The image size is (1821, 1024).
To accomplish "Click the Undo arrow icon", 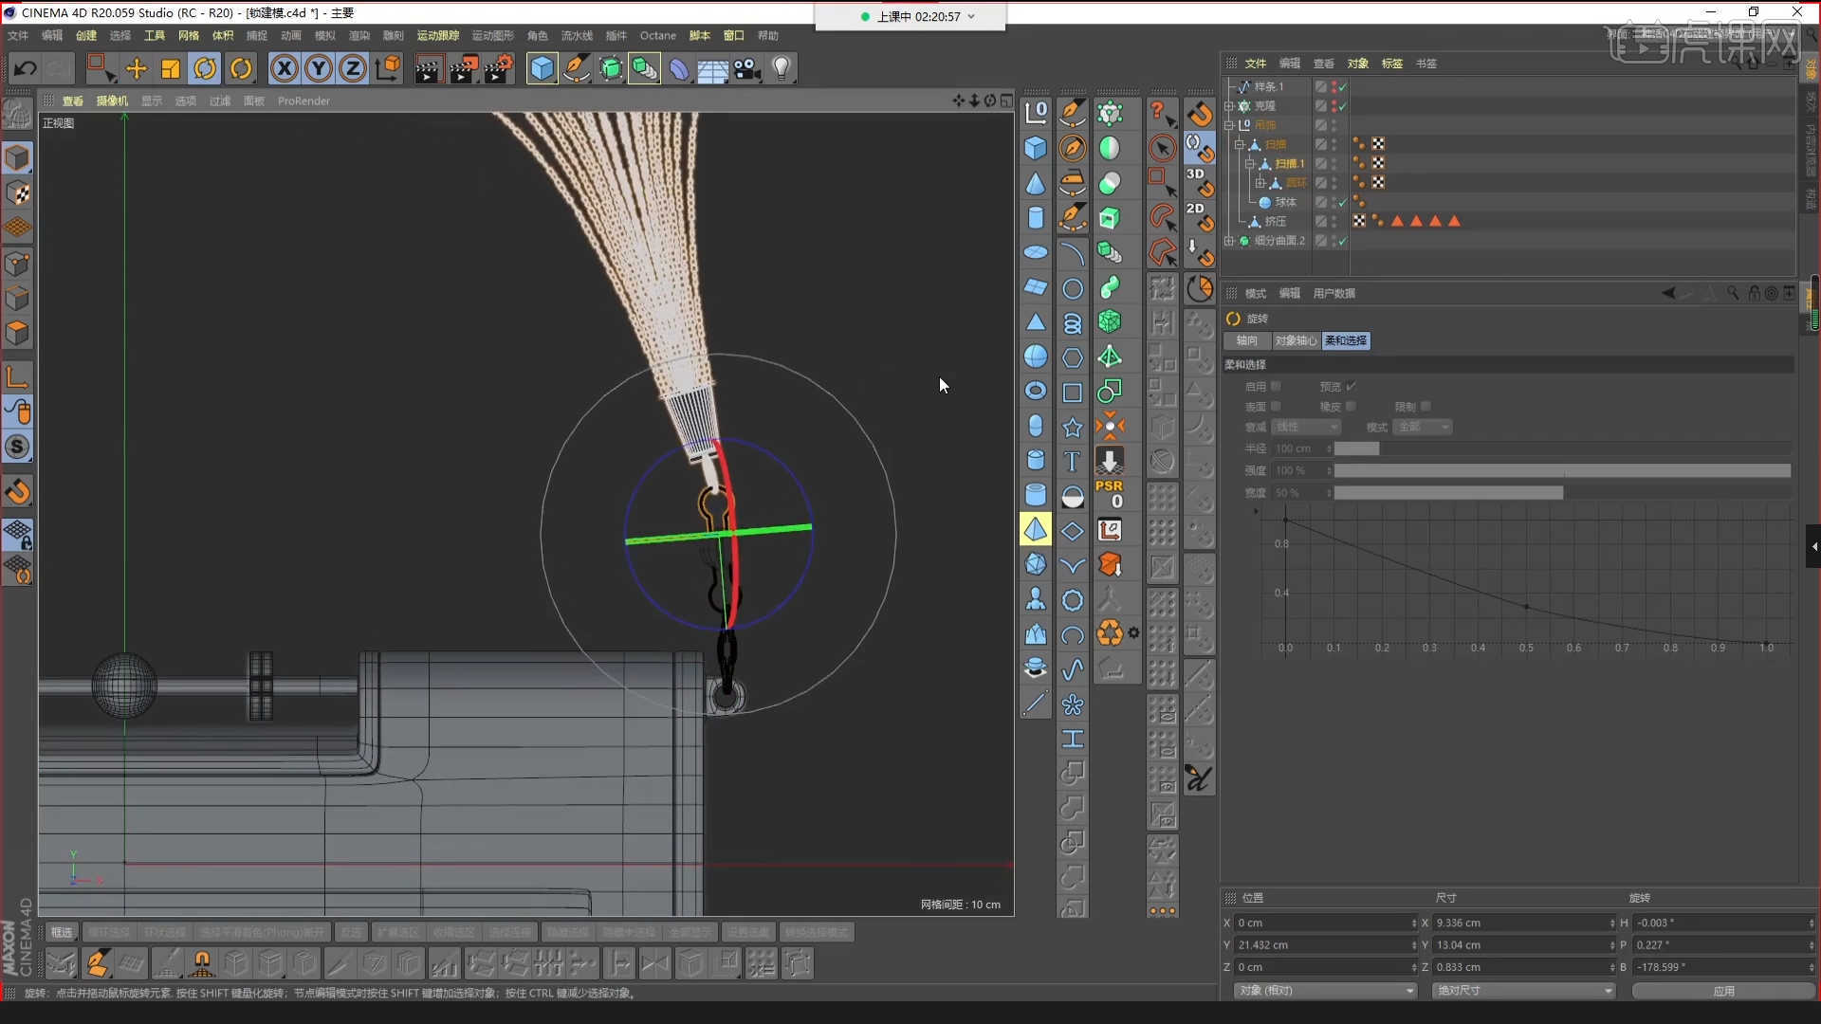I will pyautogui.click(x=25, y=68).
